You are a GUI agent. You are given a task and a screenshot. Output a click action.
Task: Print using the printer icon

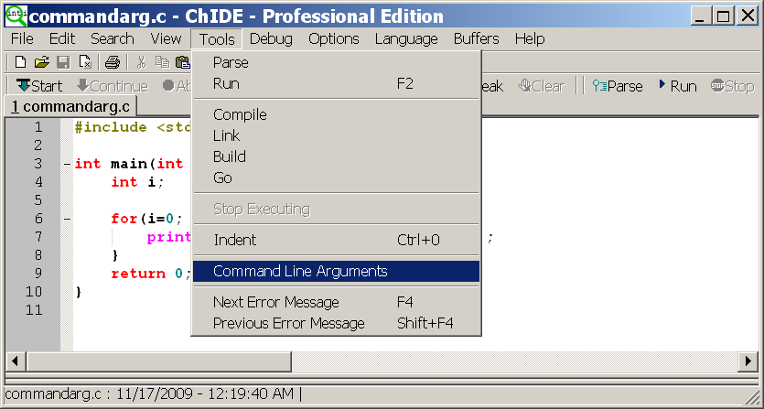113,62
